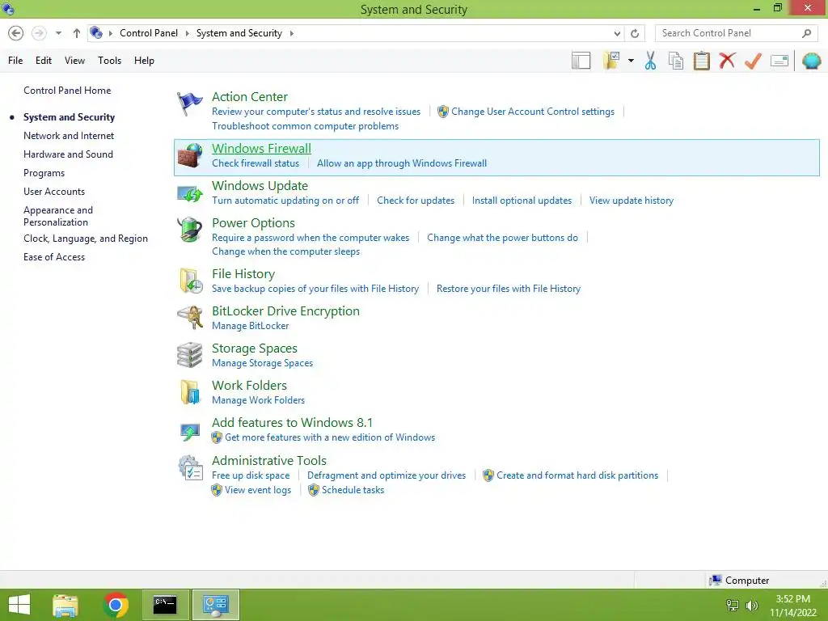Select Network and Internet in sidebar

coord(69,136)
